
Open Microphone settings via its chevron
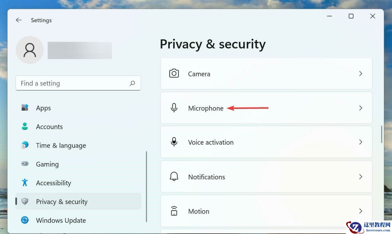pos(361,108)
